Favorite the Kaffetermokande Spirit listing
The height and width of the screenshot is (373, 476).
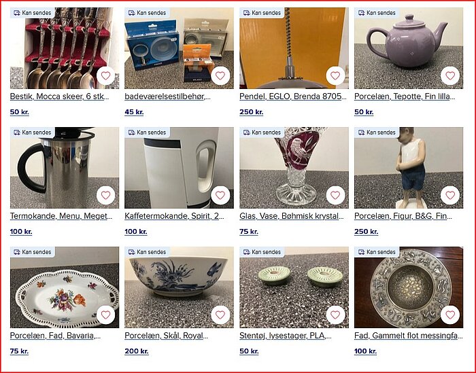coord(220,195)
